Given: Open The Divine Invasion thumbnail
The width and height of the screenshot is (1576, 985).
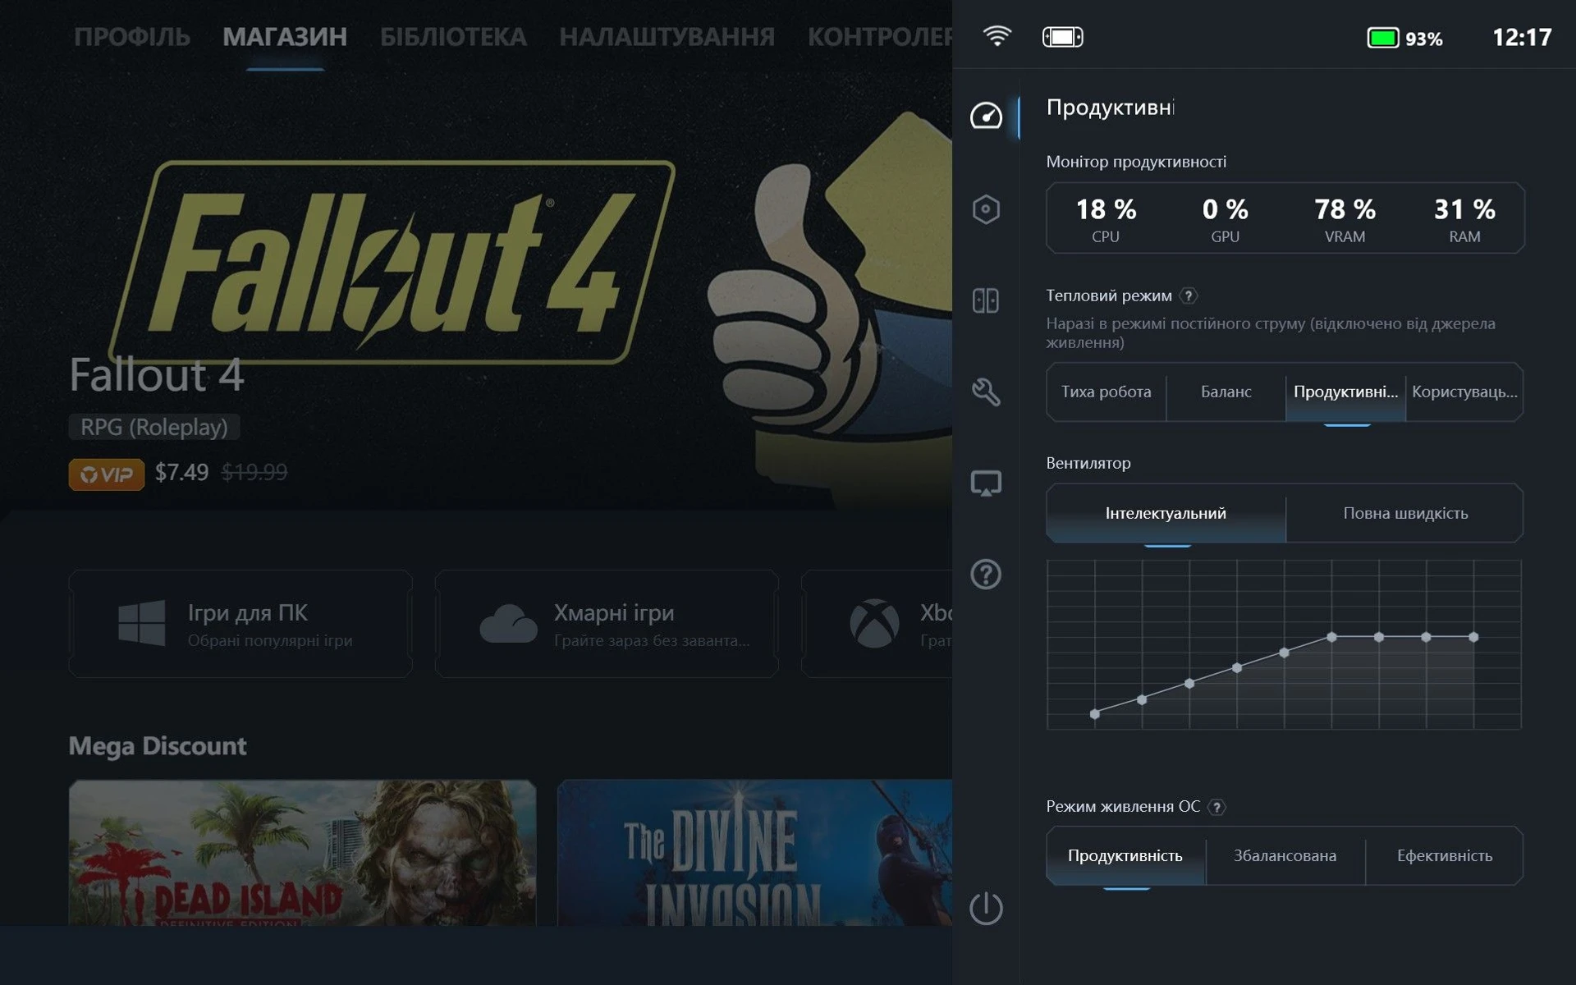Looking at the screenshot, I should 754,853.
